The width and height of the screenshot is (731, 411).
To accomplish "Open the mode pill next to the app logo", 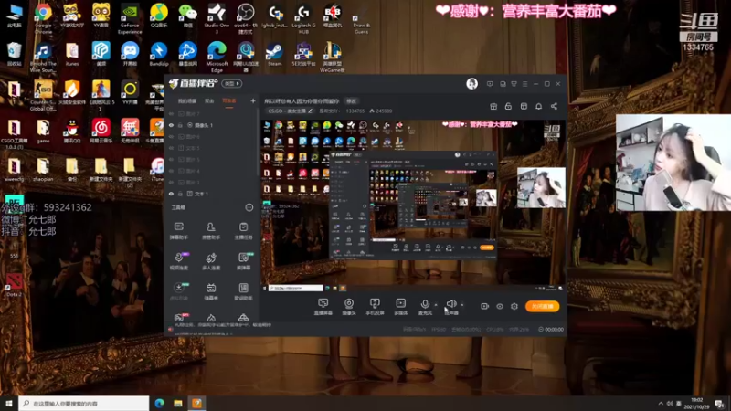I will point(232,83).
